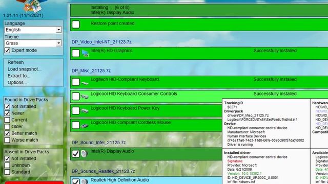
Task: Click Successfully installed status for Intel HD Graphics
Action: point(275,51)
